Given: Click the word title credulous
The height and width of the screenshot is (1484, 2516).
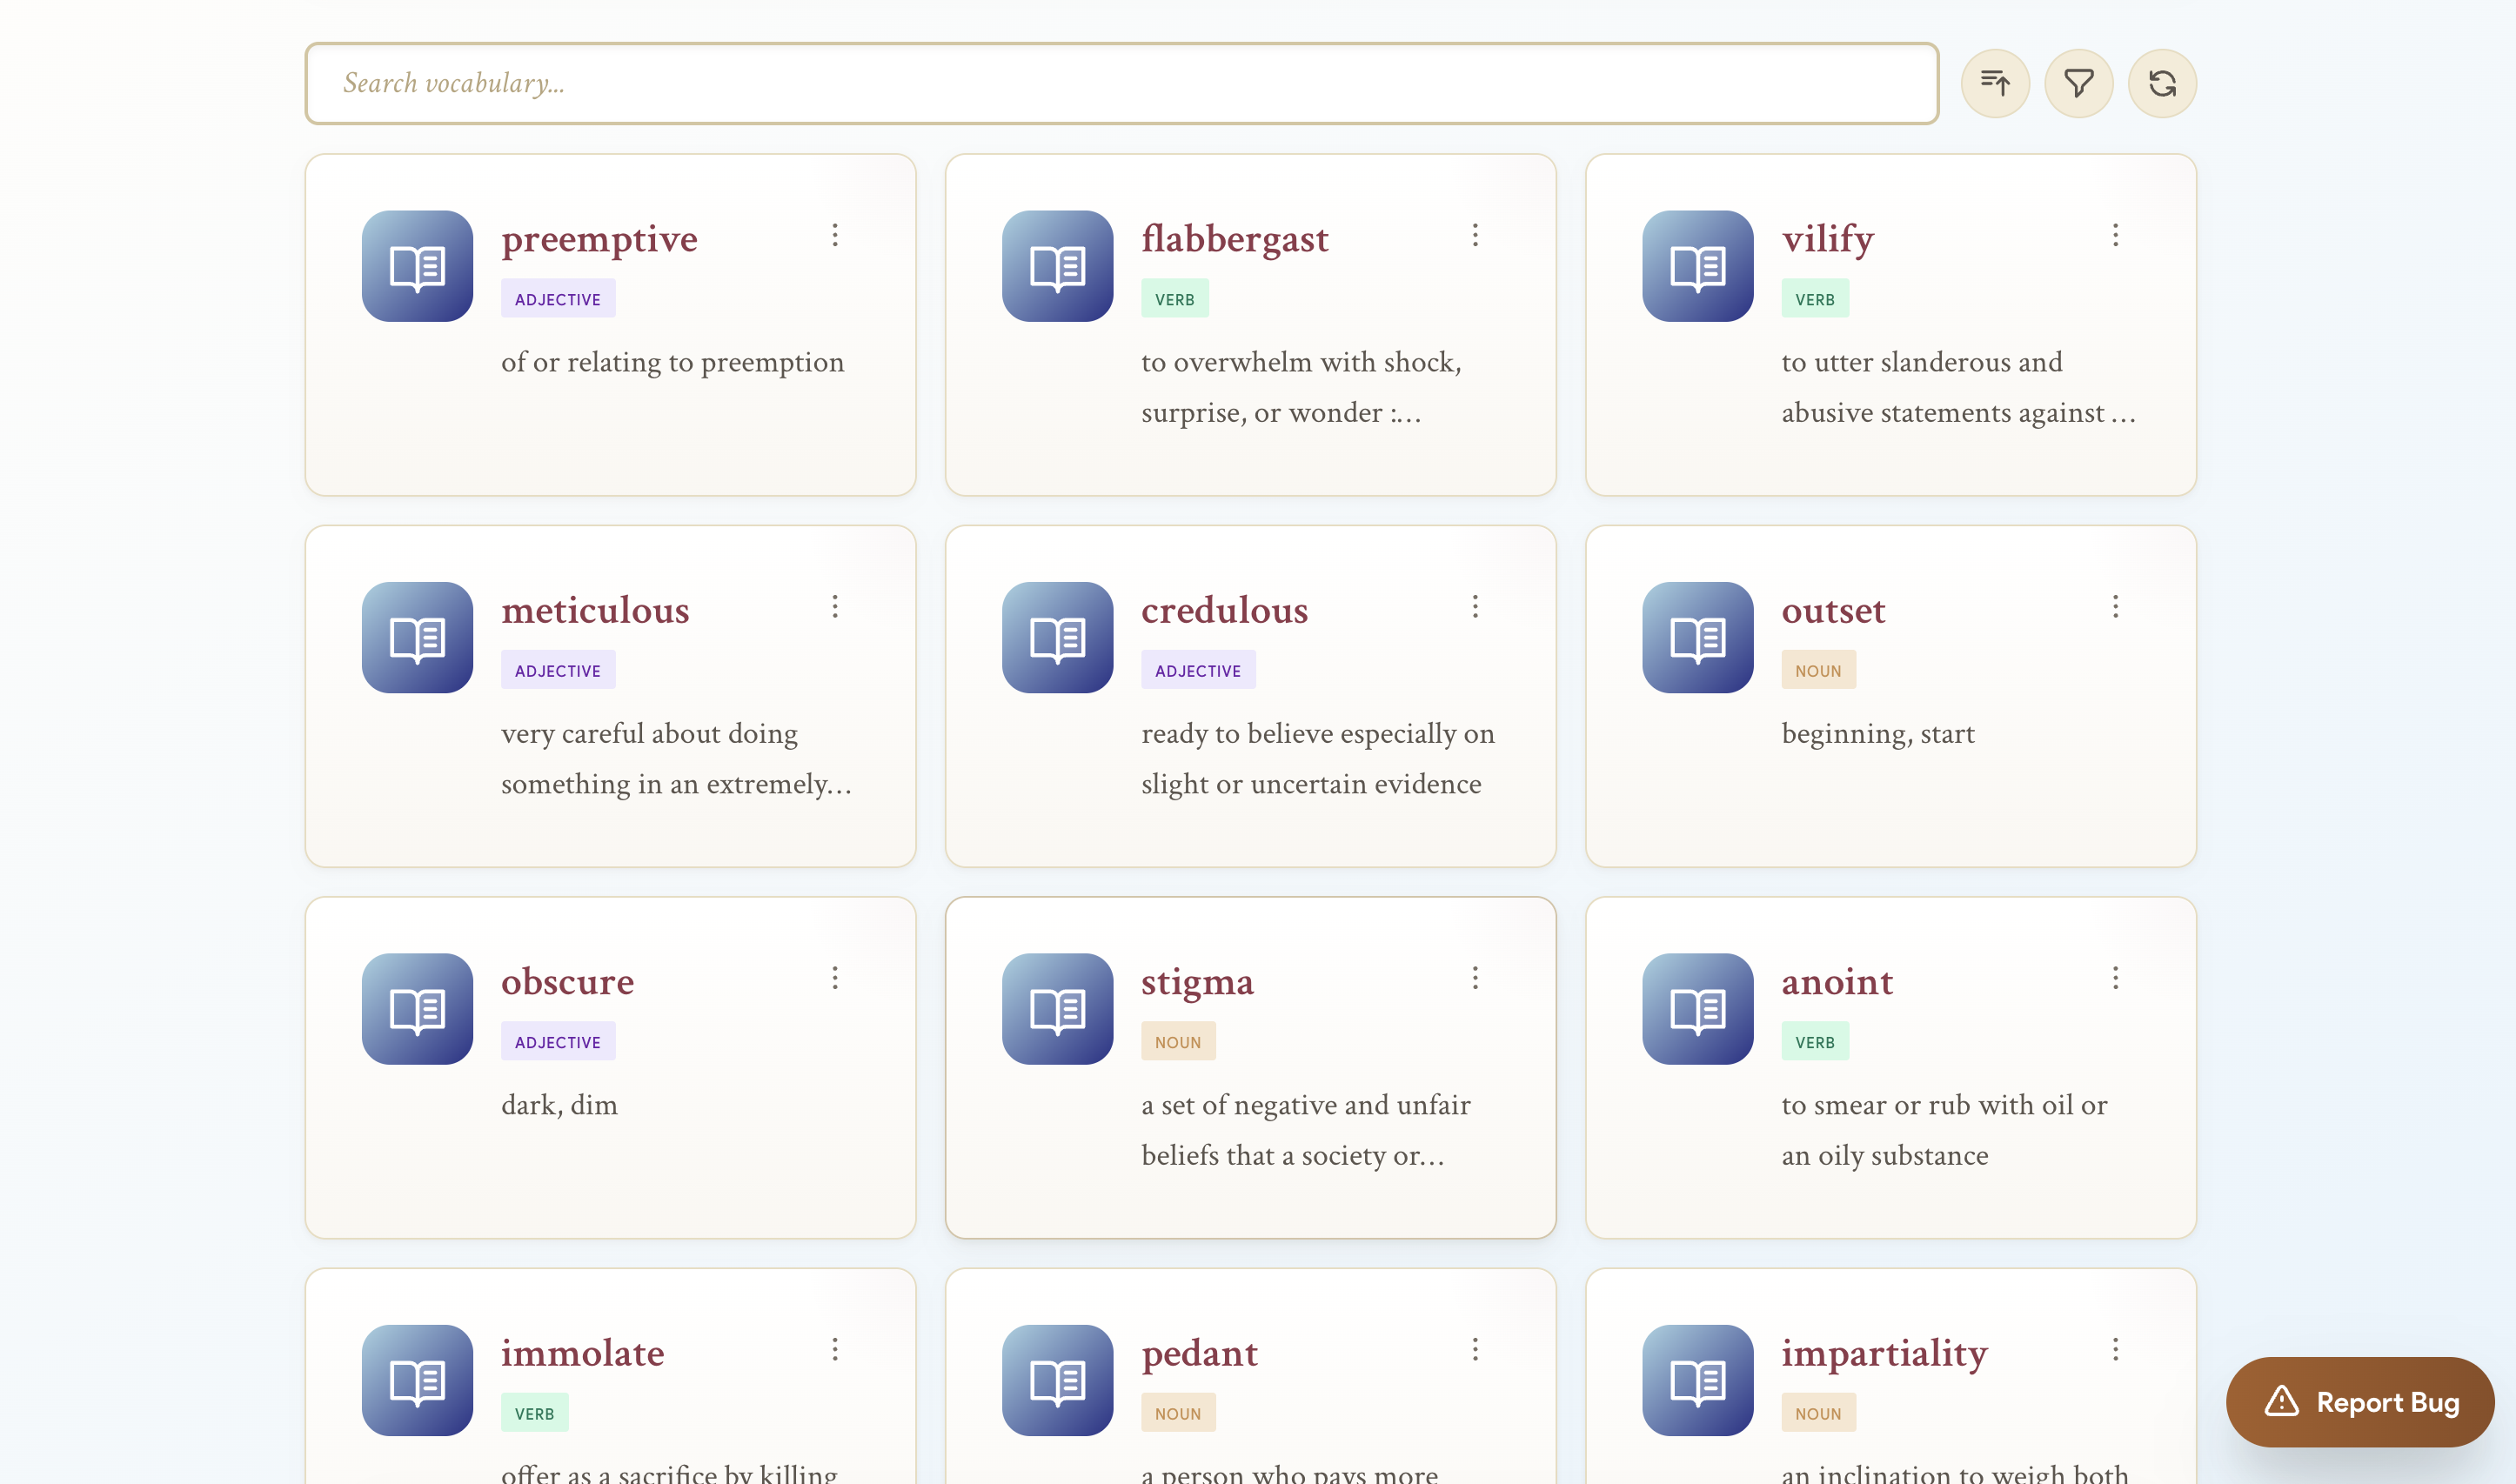Looking at the screenshot, I should pos(1224,610).
